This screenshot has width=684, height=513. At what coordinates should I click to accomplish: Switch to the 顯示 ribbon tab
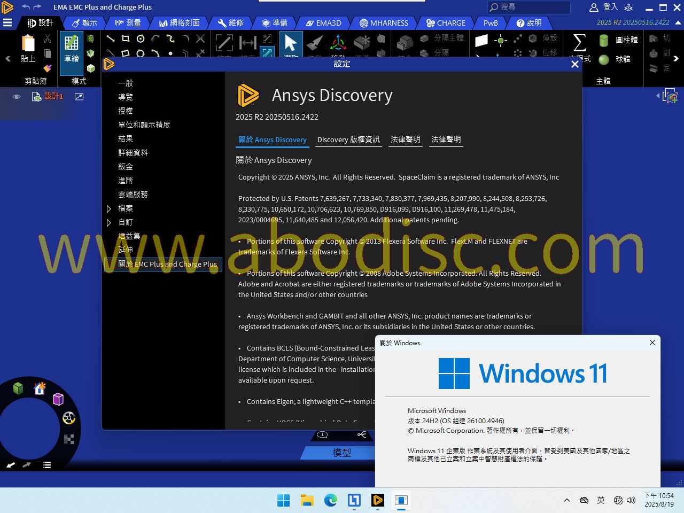coord(84,23)
